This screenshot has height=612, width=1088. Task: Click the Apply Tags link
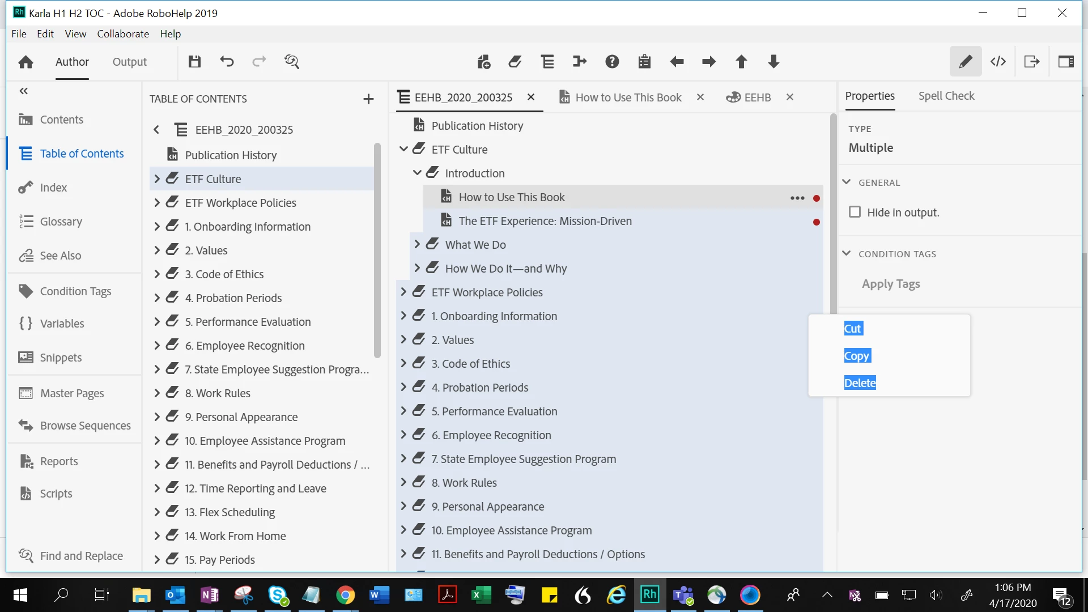[891, 284]
